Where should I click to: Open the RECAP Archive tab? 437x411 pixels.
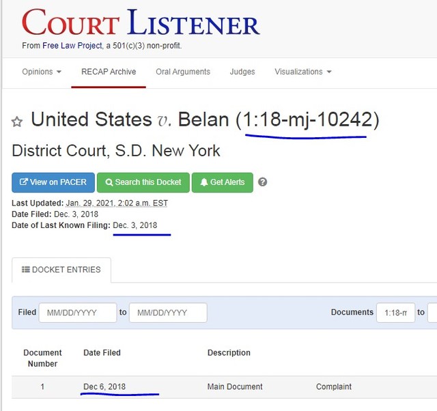click(x=109, y=72)
